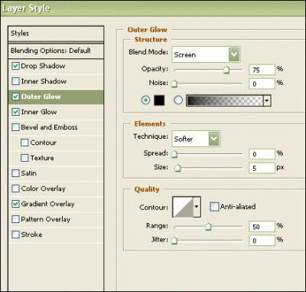Enable the Pattern Overlay checkbox
306x292 pixels.
point(15,219)
